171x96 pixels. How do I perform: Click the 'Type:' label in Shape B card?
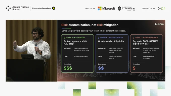coord(100,56)
